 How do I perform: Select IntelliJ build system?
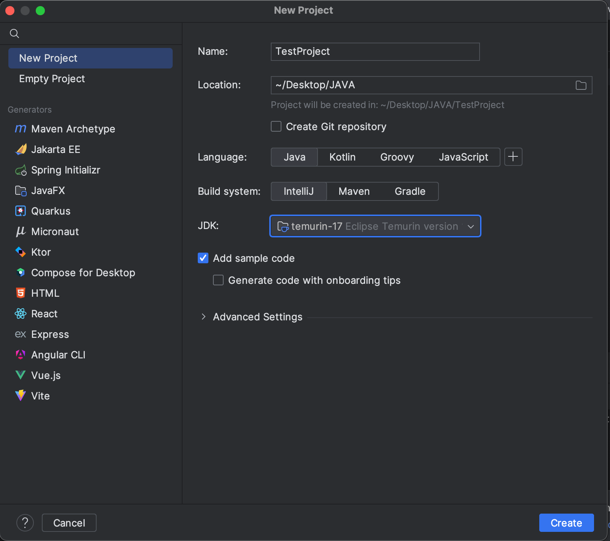pos(299,191)
